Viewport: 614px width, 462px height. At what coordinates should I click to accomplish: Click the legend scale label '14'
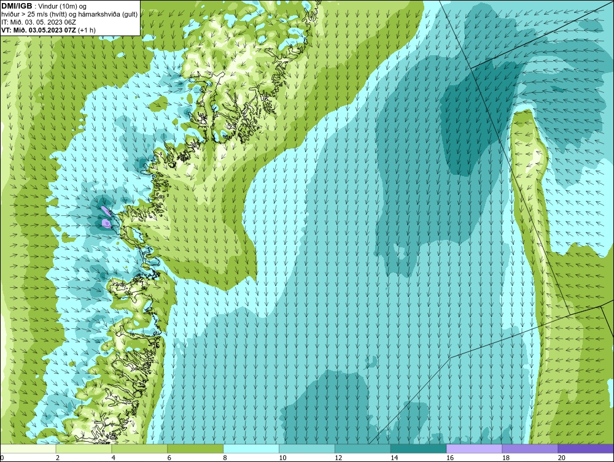coord(394,458)
